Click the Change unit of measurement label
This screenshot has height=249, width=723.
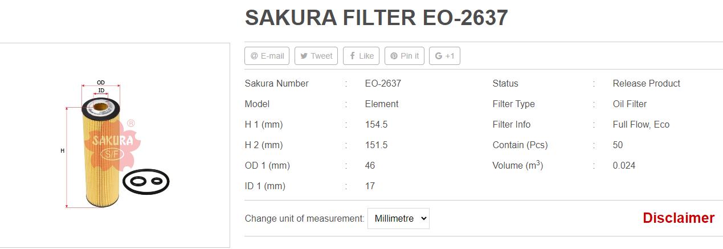(305, 218)
